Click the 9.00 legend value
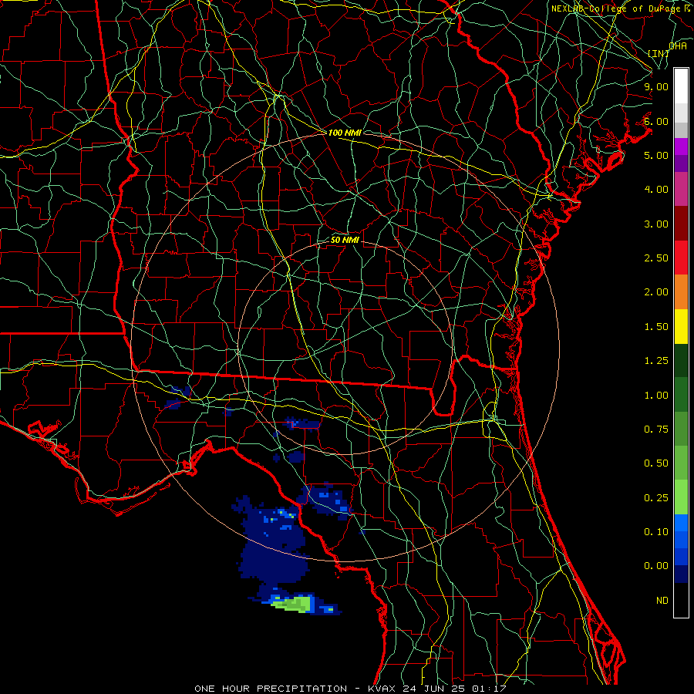This screenshot has height=694, width=694. pyautogui.click(x=656, y=86)
